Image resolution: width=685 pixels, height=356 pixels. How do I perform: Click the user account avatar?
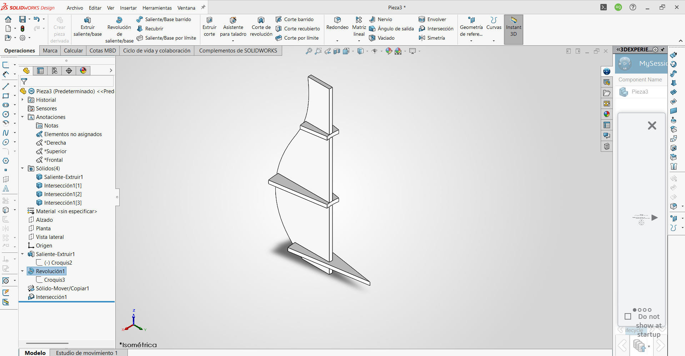pyautogui.click(x=618, y=7)
